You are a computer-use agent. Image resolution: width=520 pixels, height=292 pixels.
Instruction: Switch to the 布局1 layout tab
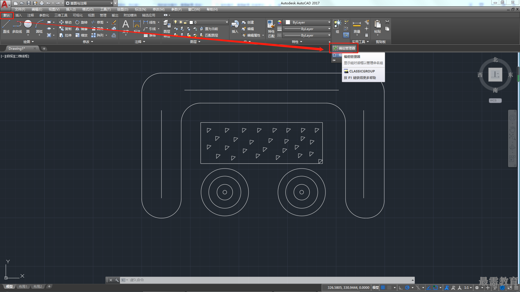coord(23,286)
